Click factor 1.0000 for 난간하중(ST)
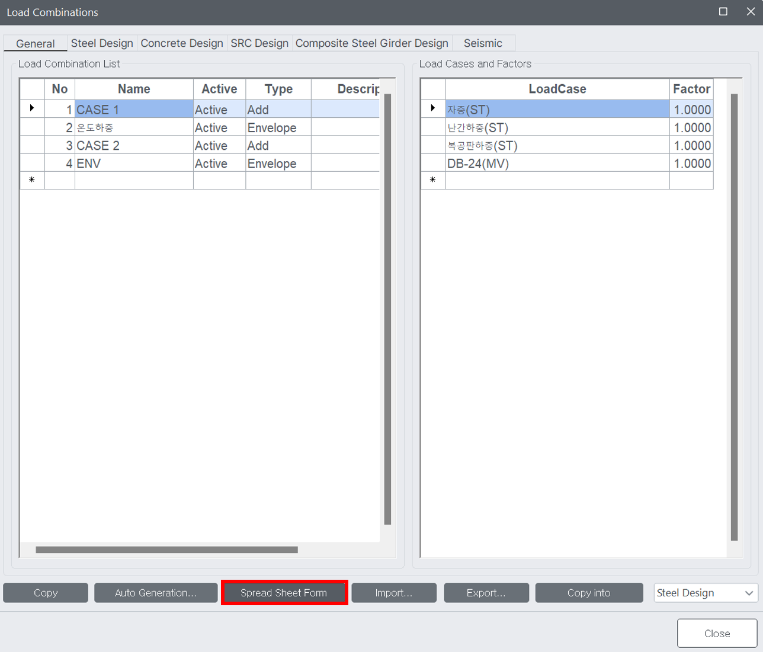Screen dimensions: 763x652 [x=691, y=127]
